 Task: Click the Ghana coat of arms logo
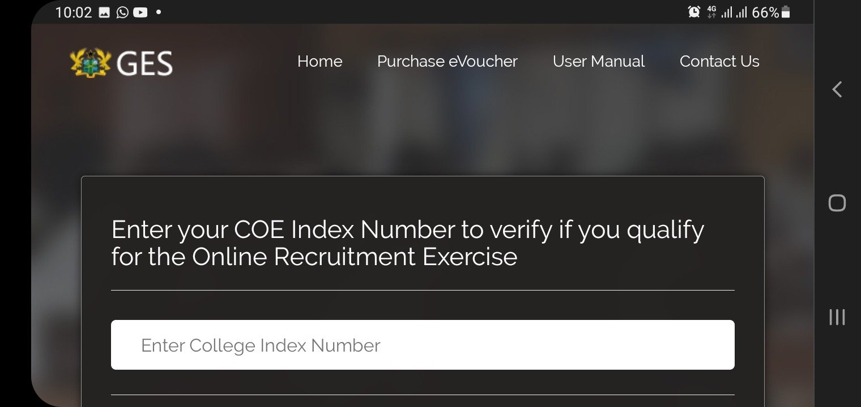[89, 63]
